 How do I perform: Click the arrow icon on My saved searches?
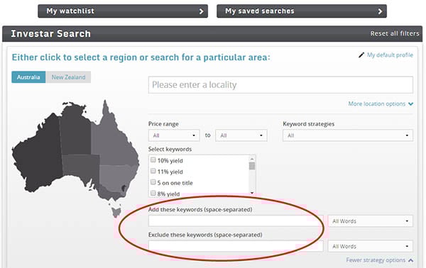click(x=380, y=11)
